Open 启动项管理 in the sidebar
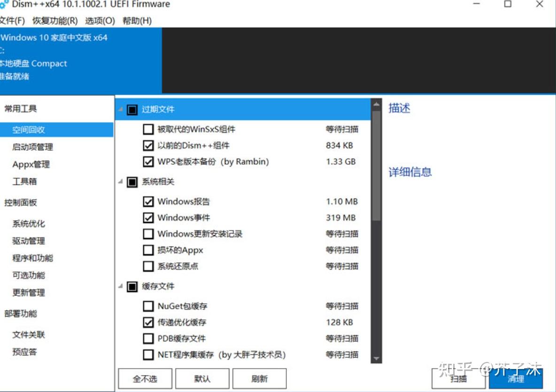The height and width of the screenshot is (392, 556). tap(32, 147)
